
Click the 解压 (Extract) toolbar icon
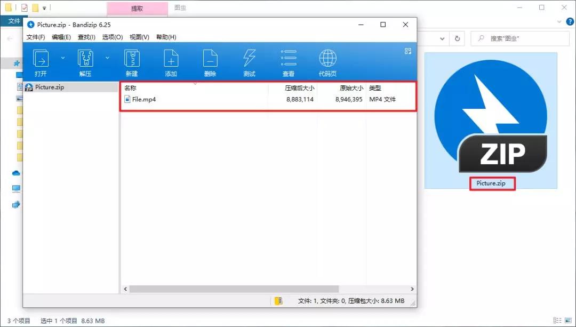pos(85,58)
